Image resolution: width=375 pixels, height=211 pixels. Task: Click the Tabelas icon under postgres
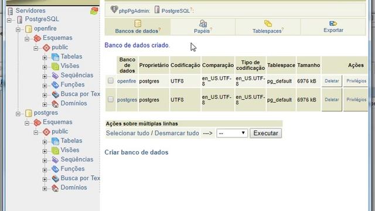coord(55,141)
